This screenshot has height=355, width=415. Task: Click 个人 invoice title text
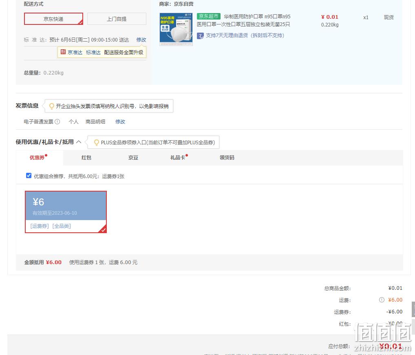[73, 122]
